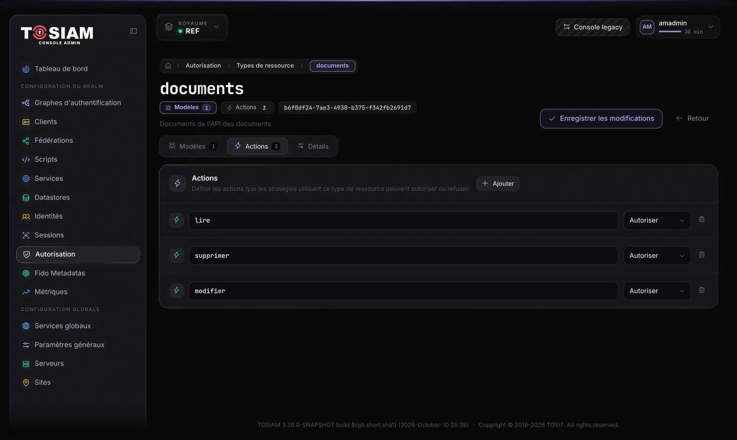The height and width of the screenshot is (440, 737).
Task: Open Fido Metadatas
Action: 78,273
